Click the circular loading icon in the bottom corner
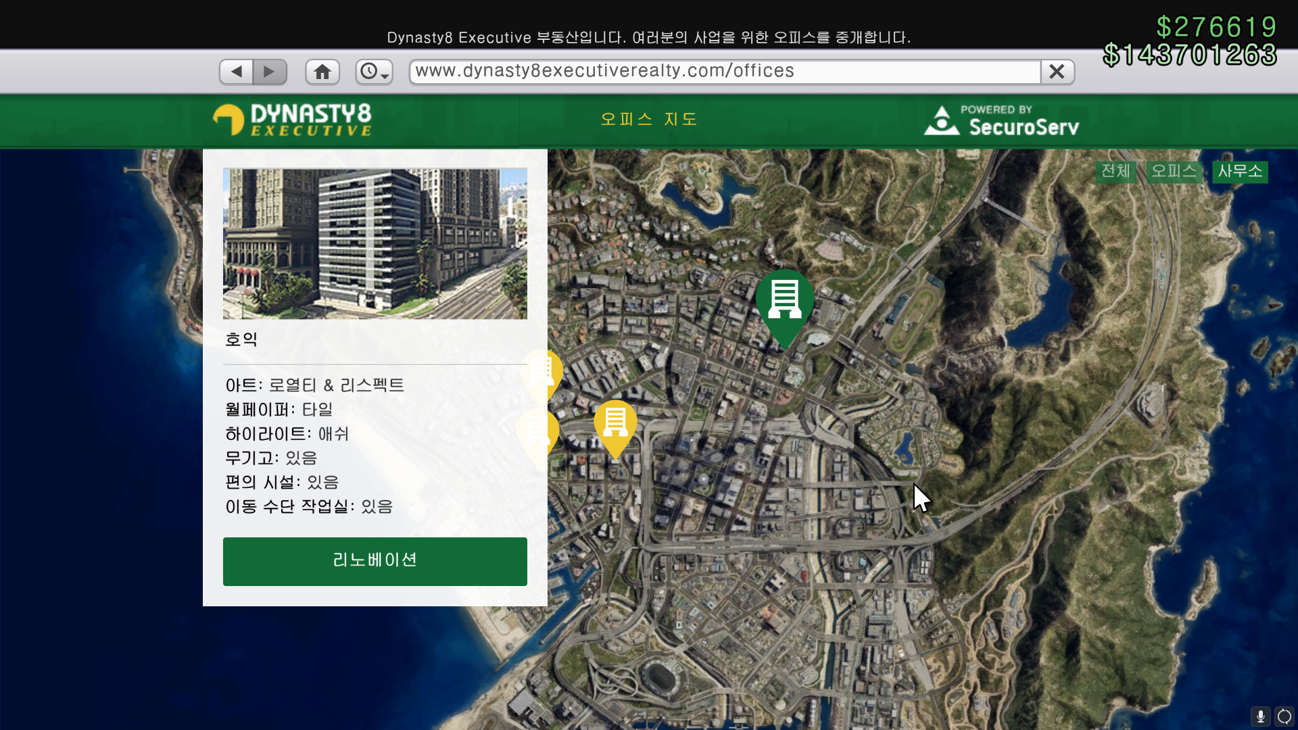 point(1284,716)
